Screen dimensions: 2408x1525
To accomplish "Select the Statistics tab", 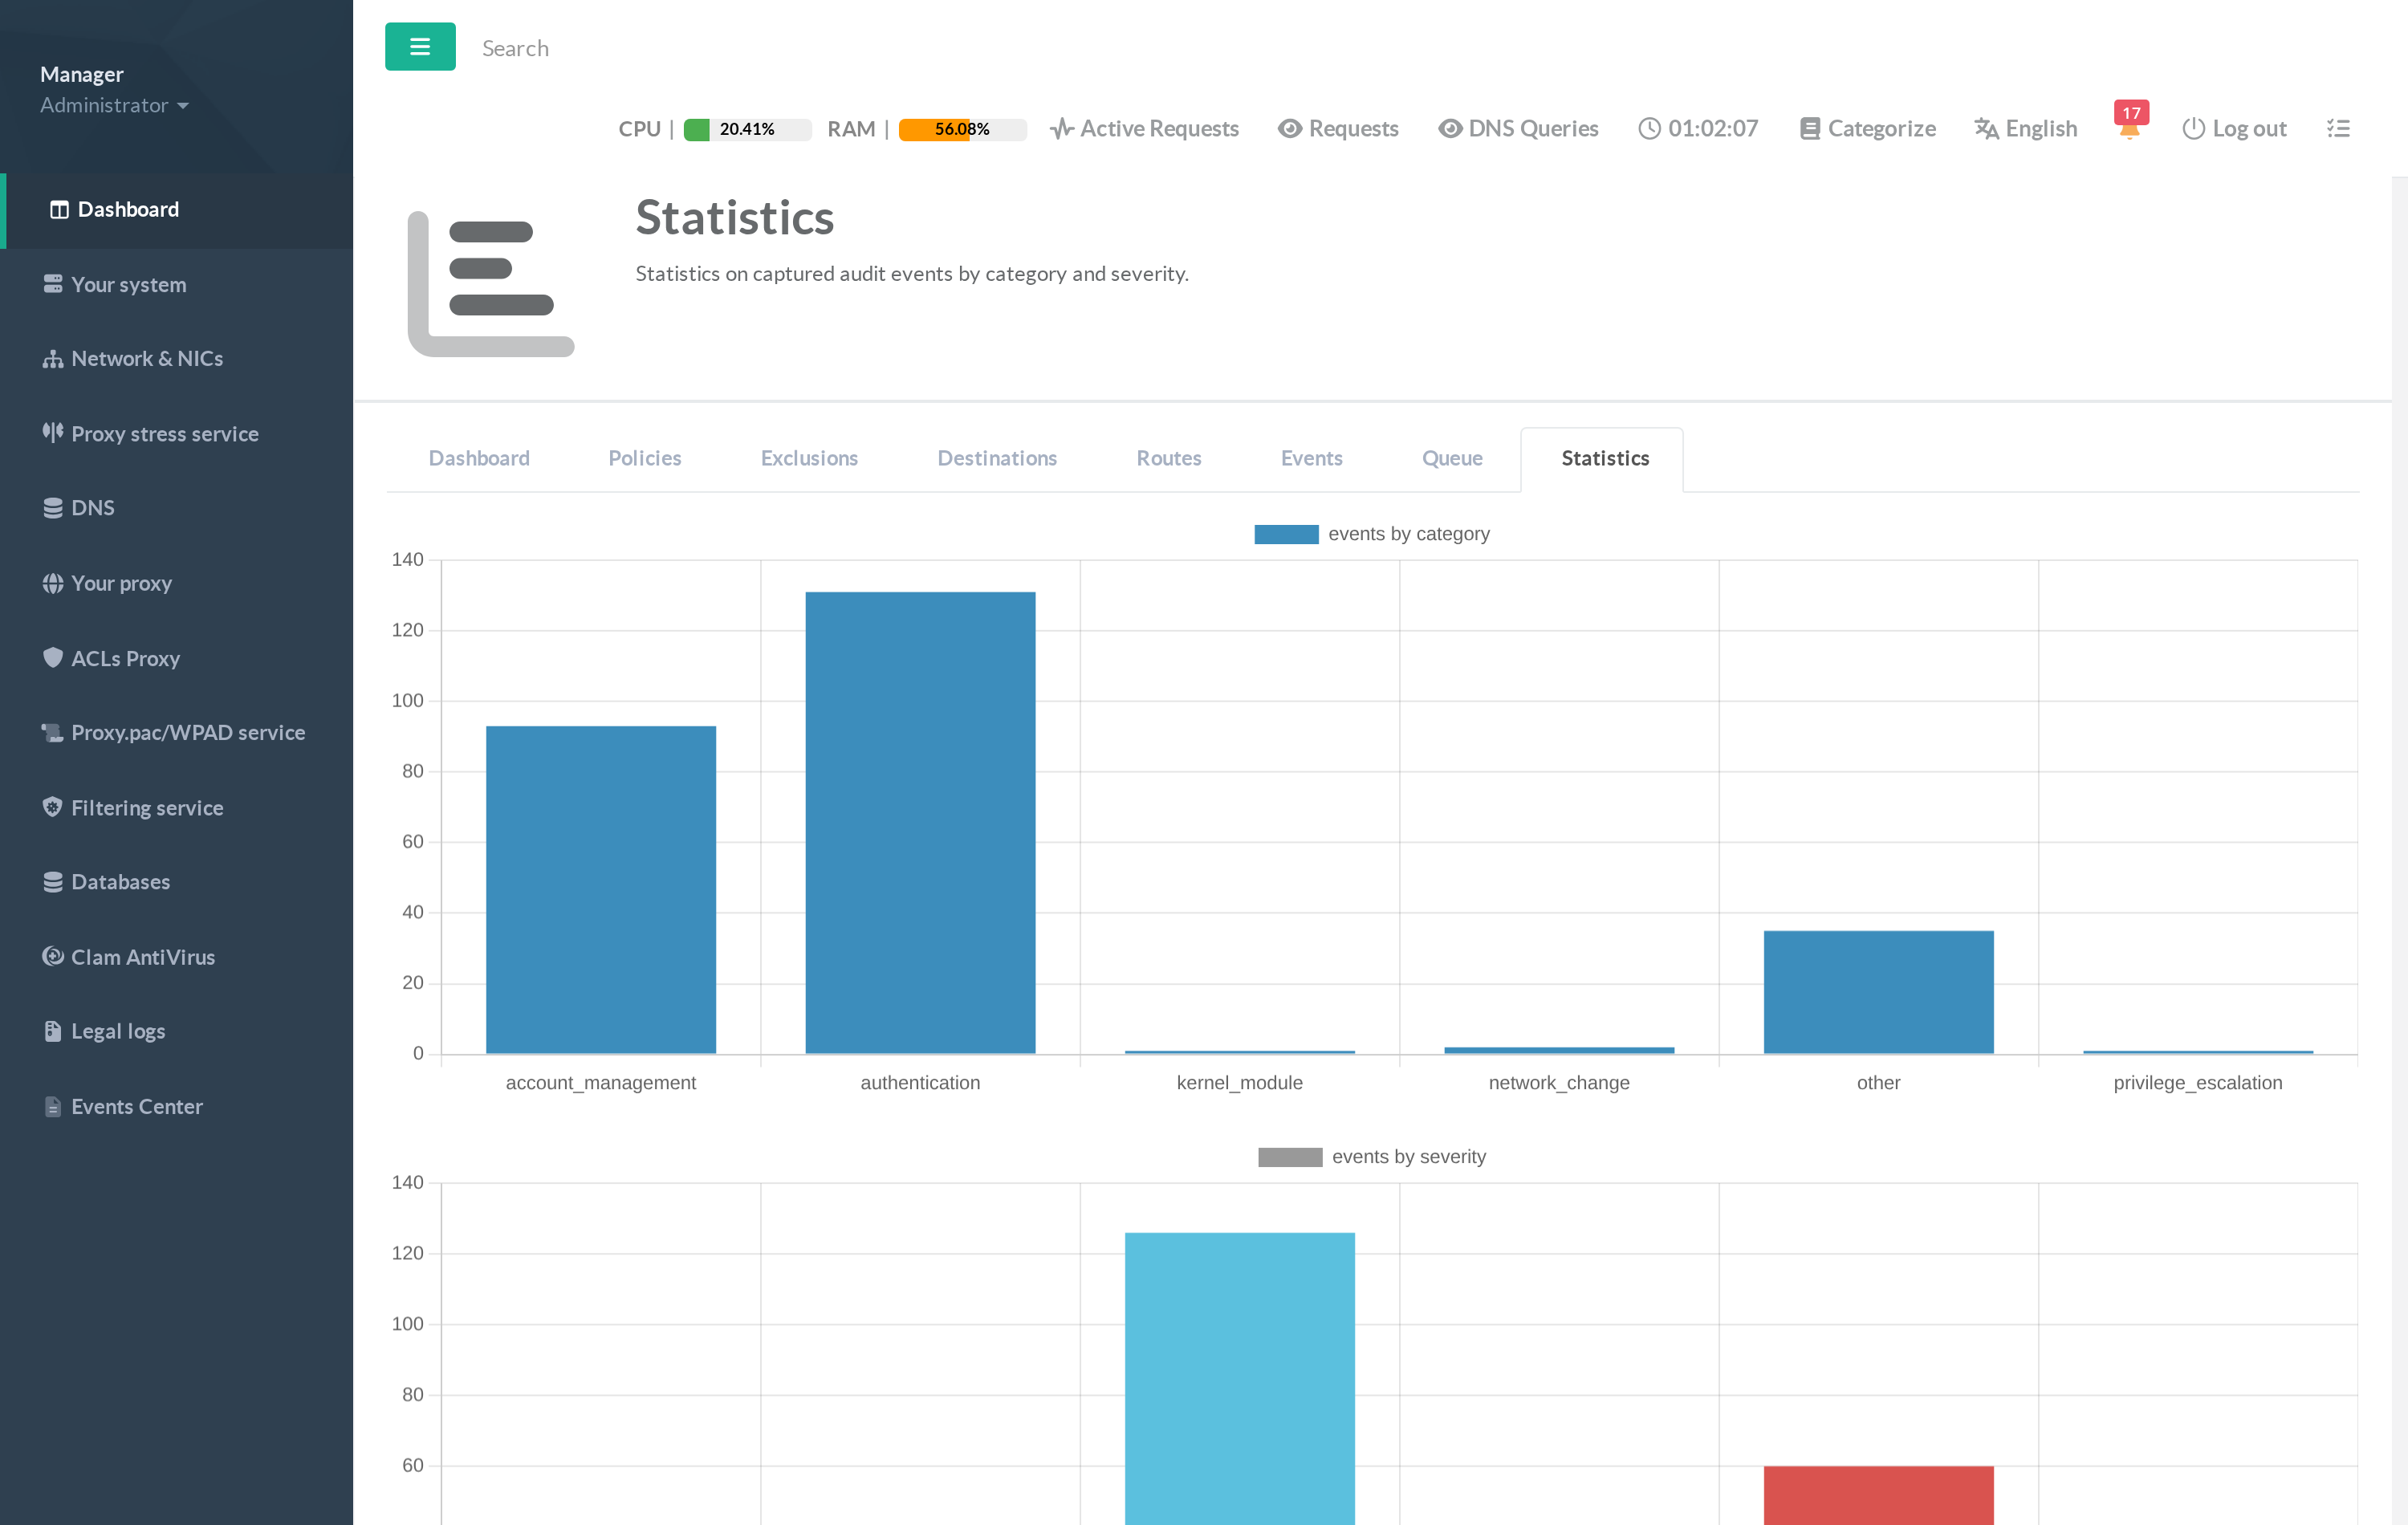I will tap(1603, 459).
